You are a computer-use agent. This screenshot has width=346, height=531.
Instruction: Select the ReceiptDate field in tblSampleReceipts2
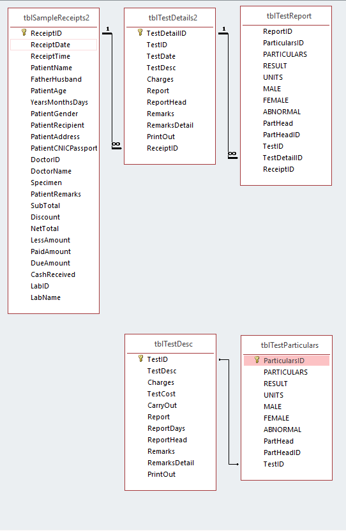pos(54,45)
